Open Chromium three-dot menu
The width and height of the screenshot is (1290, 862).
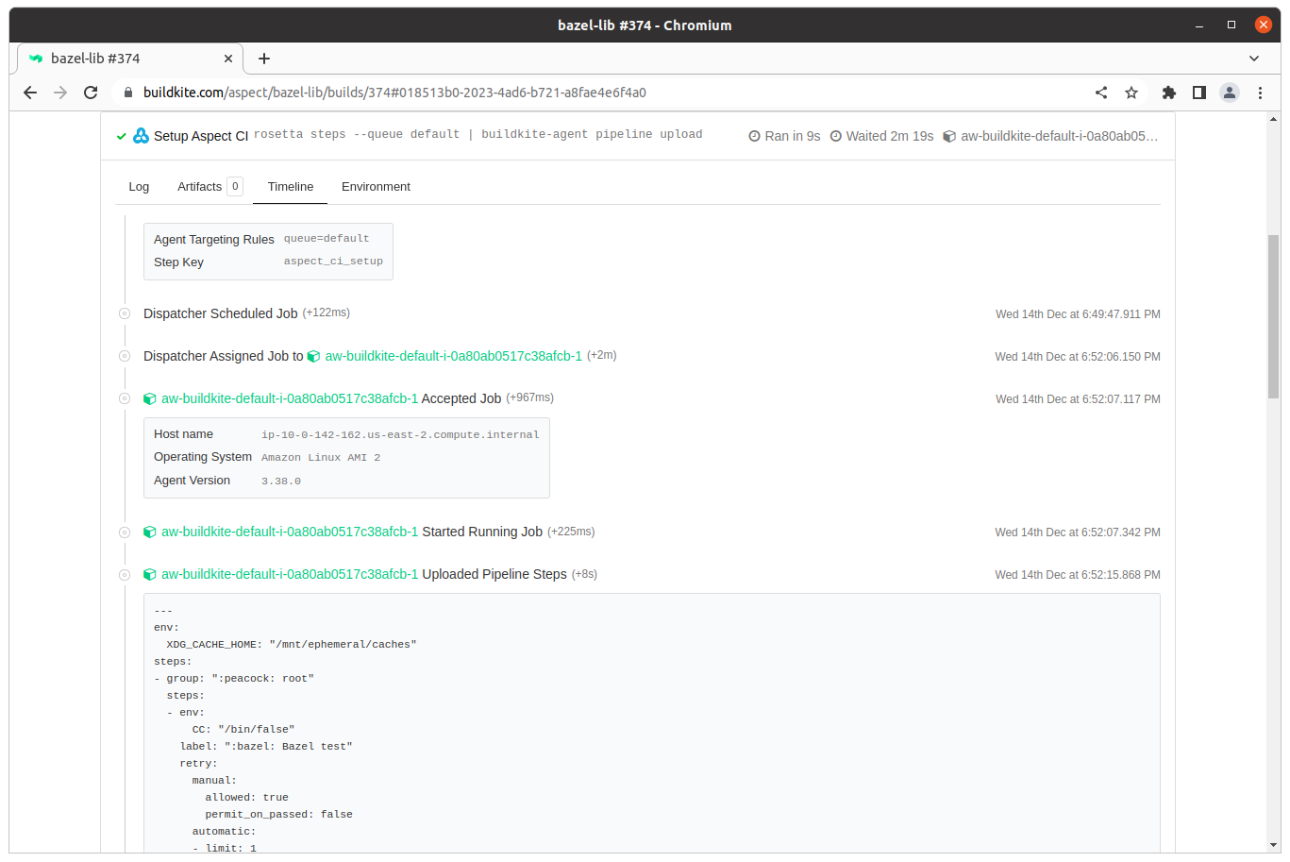click(x=1260, y=93)
